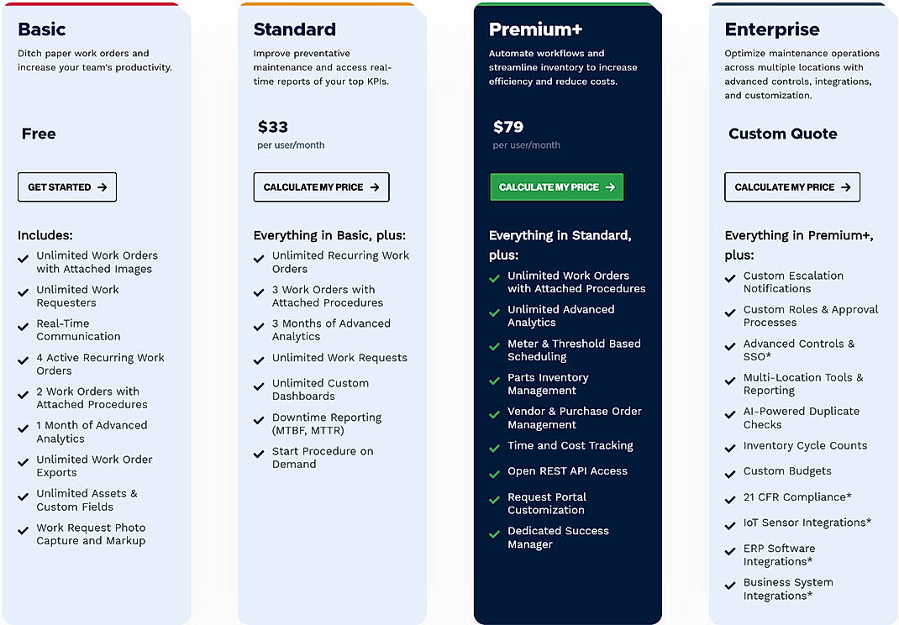Click the Free price label on Basic plan
The image size is (899, 625).
point(37,133)
